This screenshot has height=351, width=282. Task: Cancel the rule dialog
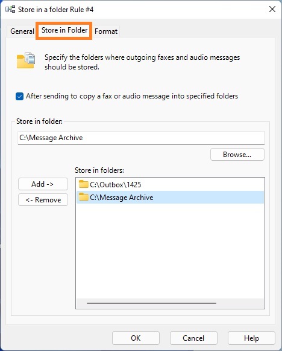coord(193,338)
